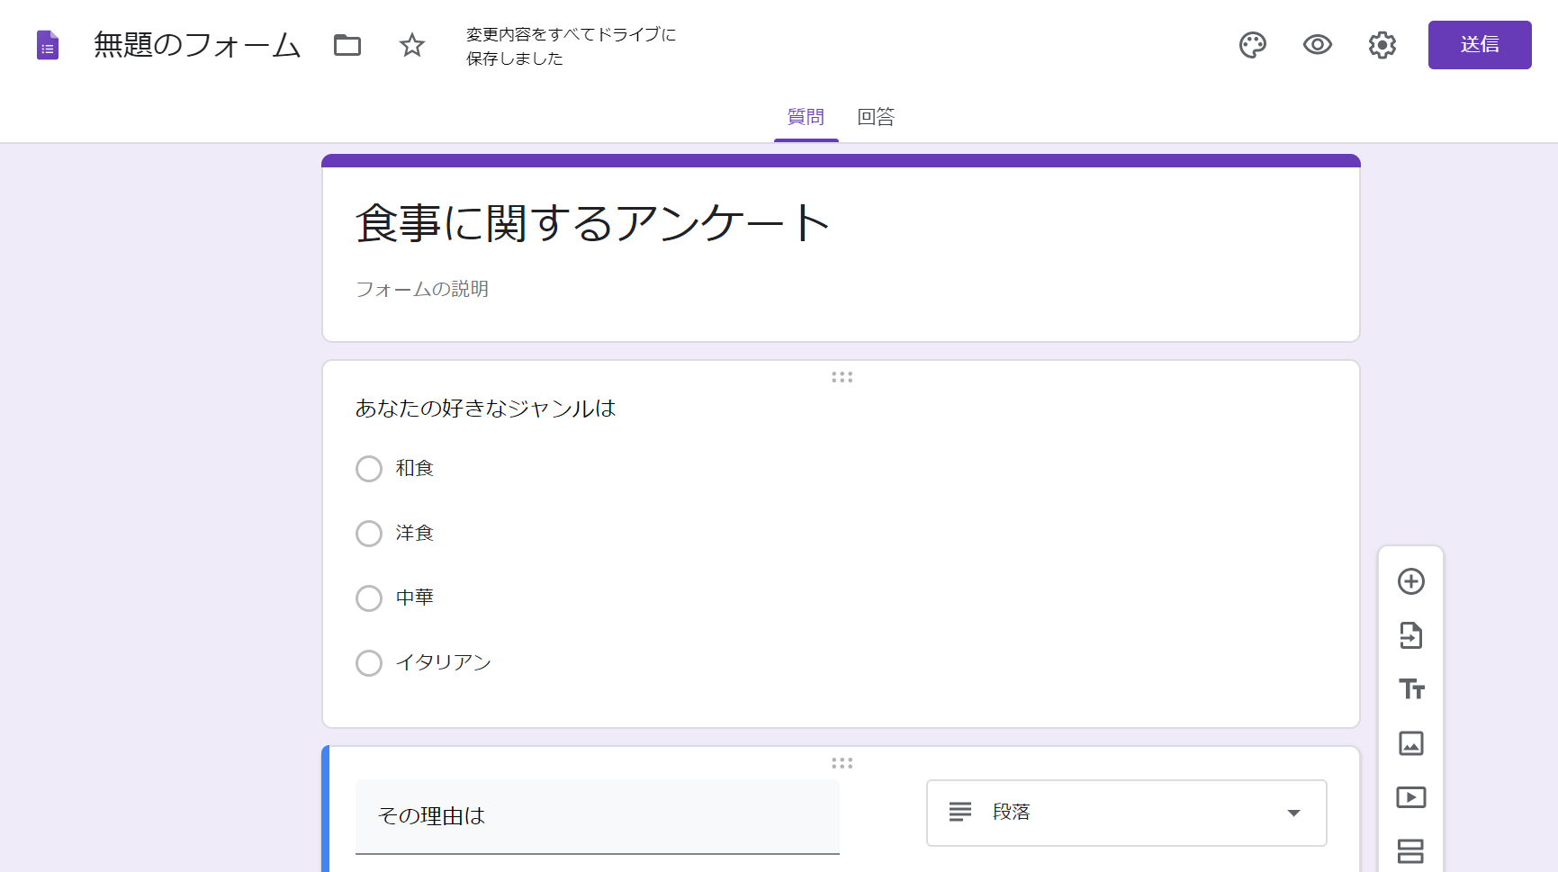This screenshot has width=1558, height=872.
Task: Preview the form using the eye icon
Action: click(1317, 45)
